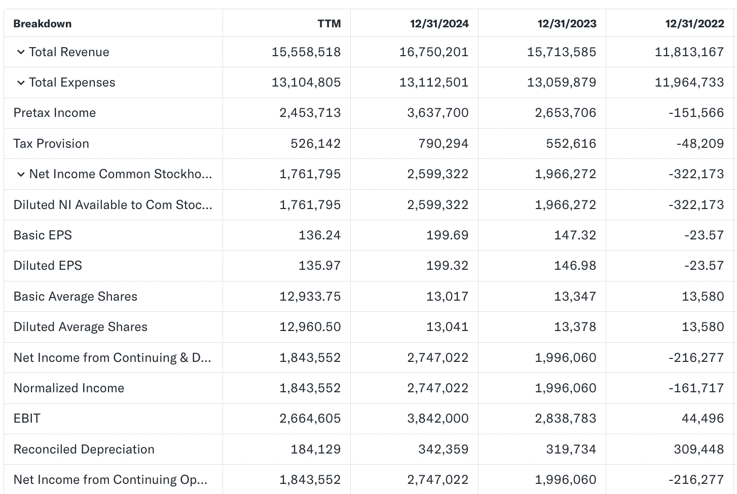Select 2022 EBIT value 44,496

(x=703, y=419)
